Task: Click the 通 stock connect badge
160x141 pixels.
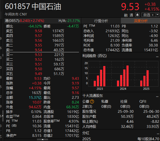Action: tap(131, 15)
